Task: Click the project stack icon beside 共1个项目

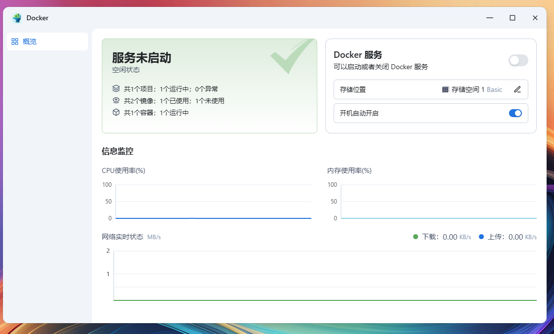Action: pos(116,88)
